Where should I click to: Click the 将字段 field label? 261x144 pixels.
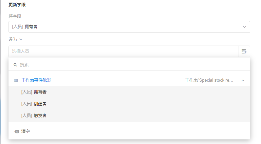(15, 16)
